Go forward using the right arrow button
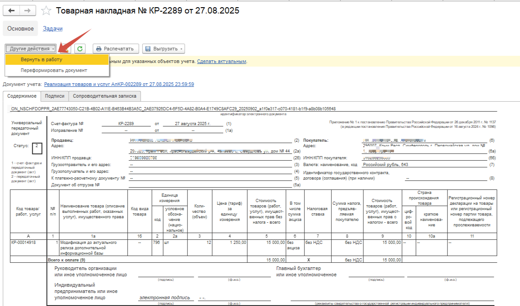Image resolution: width=520 pixels, height=306 pixels. click(27, 10)
